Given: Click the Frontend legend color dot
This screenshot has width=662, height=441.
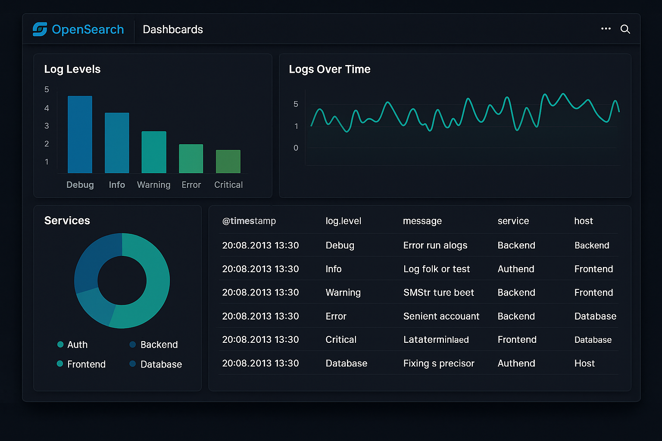Looking at the screenshot, I should (x=60, y=364).
